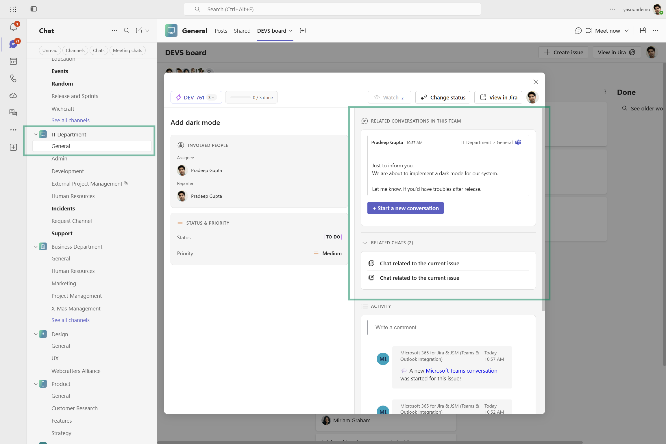666x444 pixels.
Task: Filter chat list by Chats
Action: (x=99, y=50)
